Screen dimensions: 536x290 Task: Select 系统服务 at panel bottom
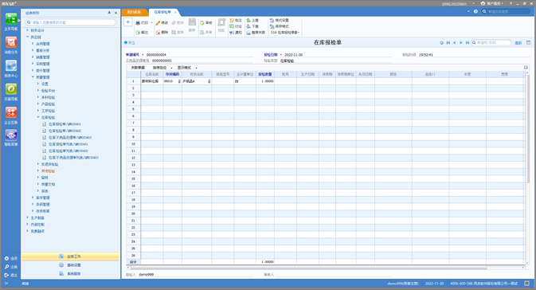tap(70, 273)
